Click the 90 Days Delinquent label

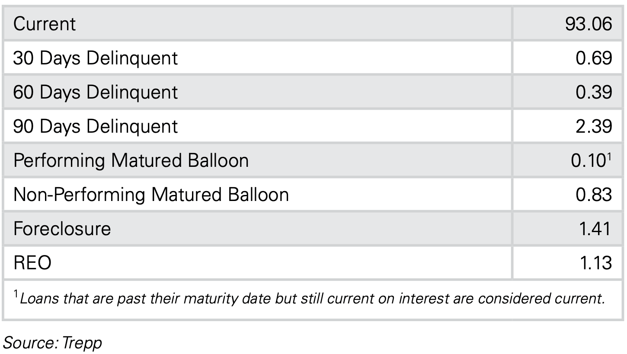pyautogui.click(x=96, y=126)
